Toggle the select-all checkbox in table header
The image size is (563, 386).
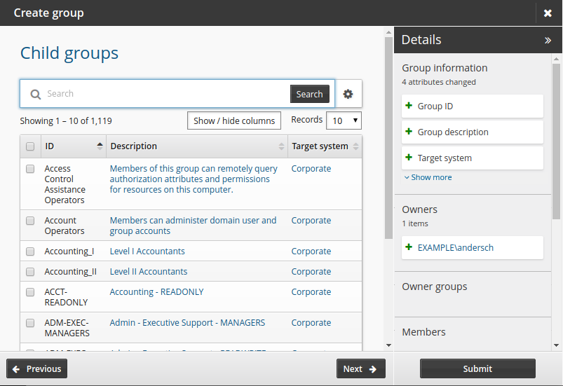(30, 146)
